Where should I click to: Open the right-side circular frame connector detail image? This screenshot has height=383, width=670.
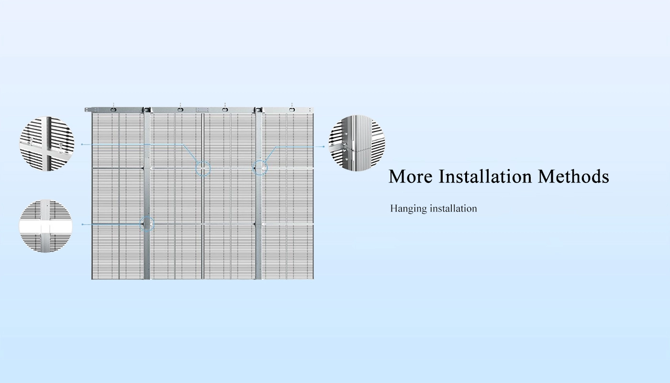(357, 143)
